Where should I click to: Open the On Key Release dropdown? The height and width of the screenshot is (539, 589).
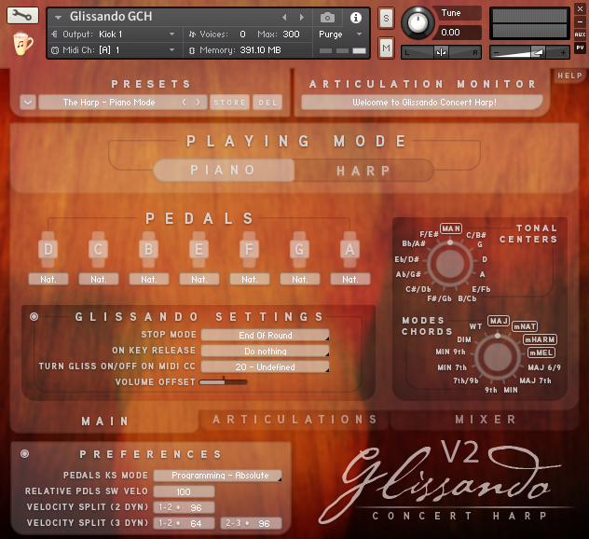tap(266, 351)
